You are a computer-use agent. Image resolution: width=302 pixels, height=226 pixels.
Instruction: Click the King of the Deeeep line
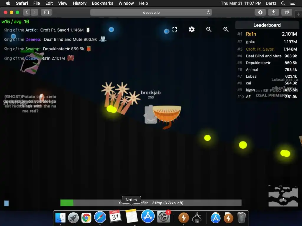(x=55, y=39)
